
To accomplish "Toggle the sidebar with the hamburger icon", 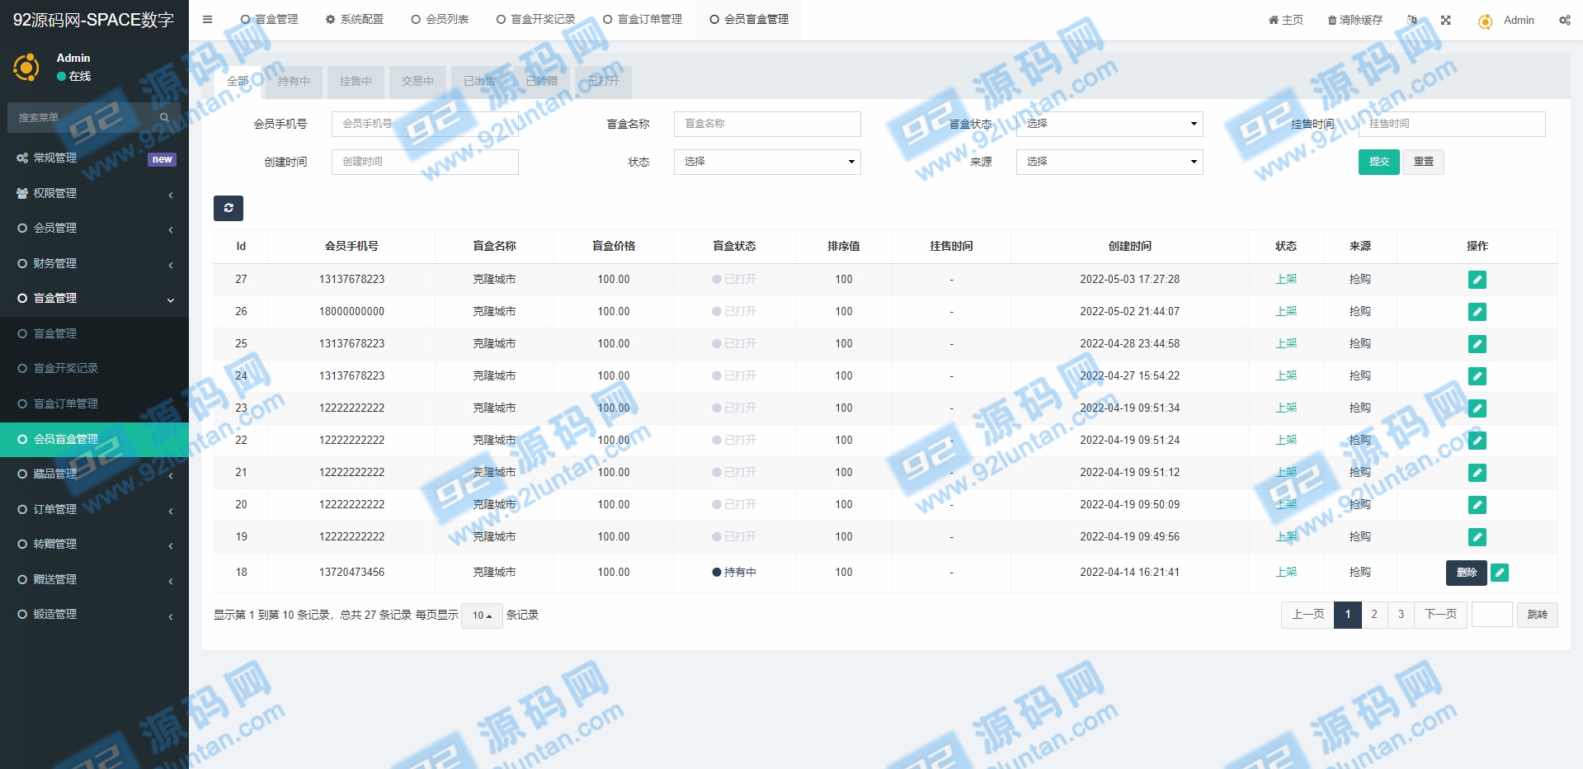I will 207,20.
